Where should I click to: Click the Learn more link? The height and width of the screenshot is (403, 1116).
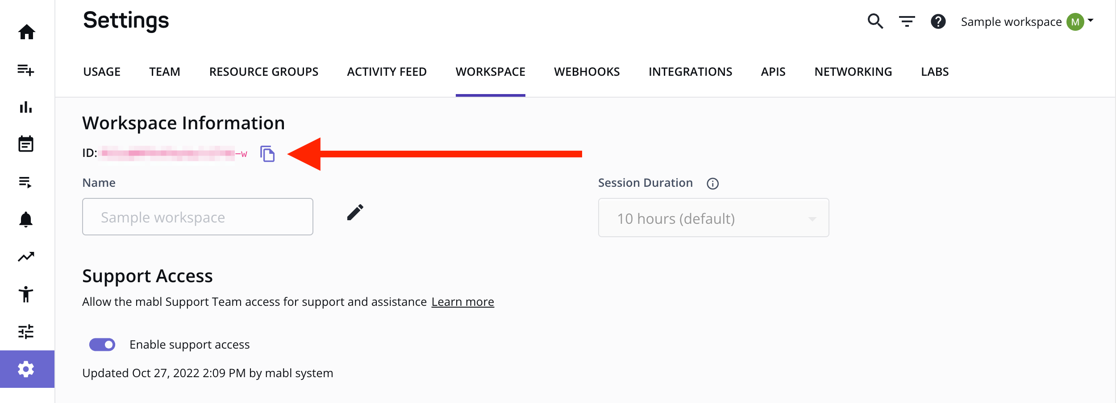(462, 301)
